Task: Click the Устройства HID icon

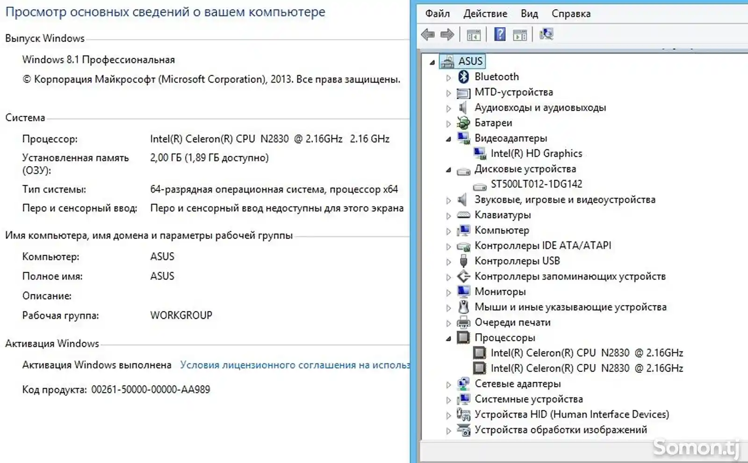Action: tap(463, 414)
